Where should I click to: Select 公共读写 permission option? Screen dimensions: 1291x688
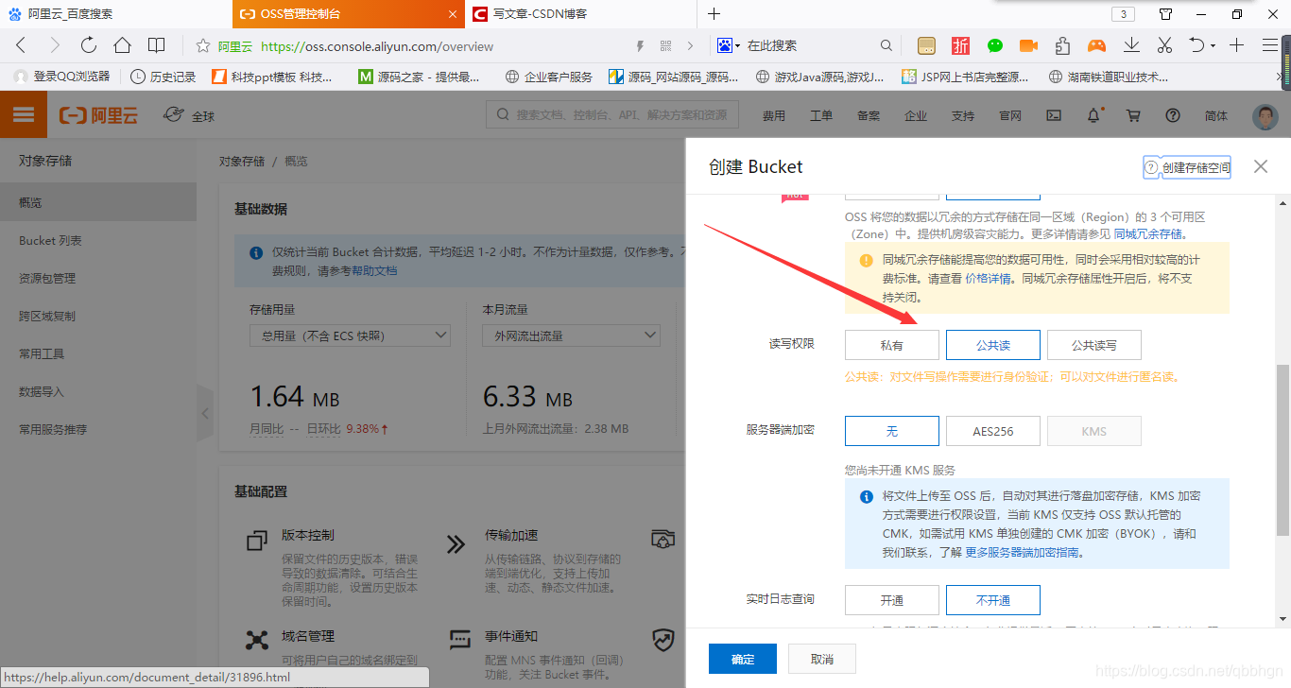coord(1094,345)
